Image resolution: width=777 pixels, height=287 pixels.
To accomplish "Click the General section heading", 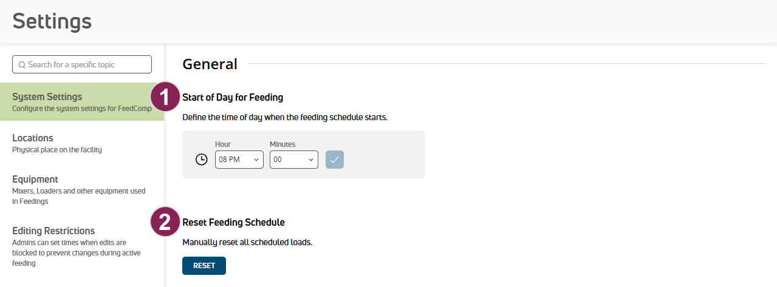I will click(x=210, y=64).
